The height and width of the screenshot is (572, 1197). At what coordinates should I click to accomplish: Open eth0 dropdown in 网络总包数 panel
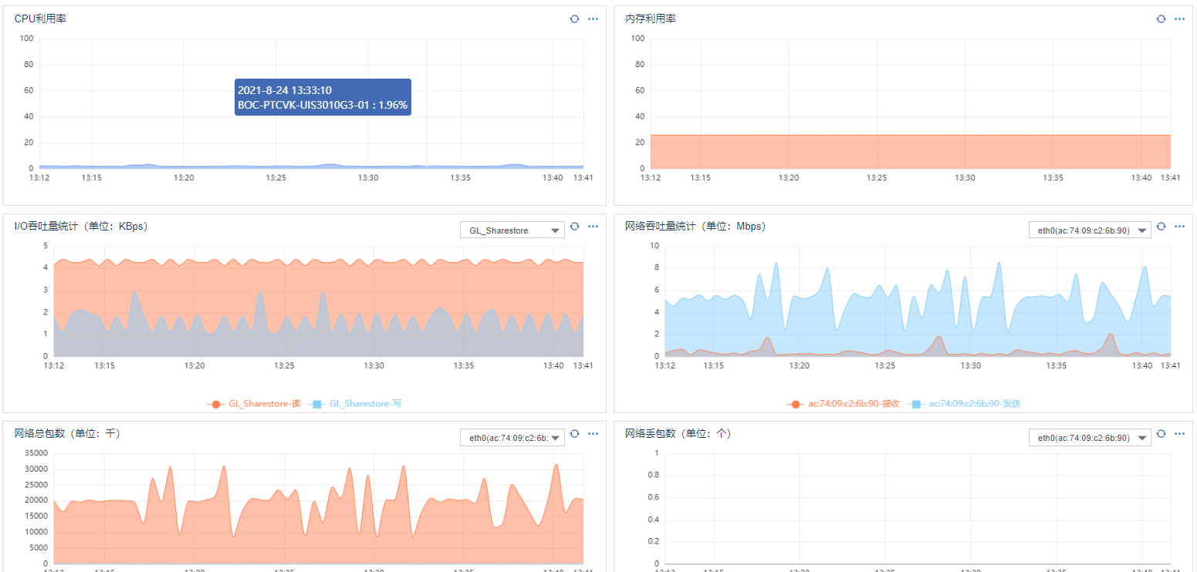512,437
